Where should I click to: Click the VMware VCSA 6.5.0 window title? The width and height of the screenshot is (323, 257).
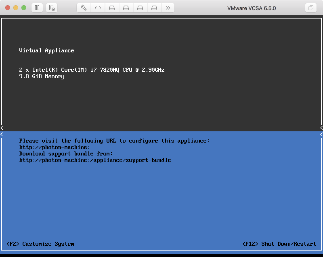pyautogui.click(x=252, y=8)
